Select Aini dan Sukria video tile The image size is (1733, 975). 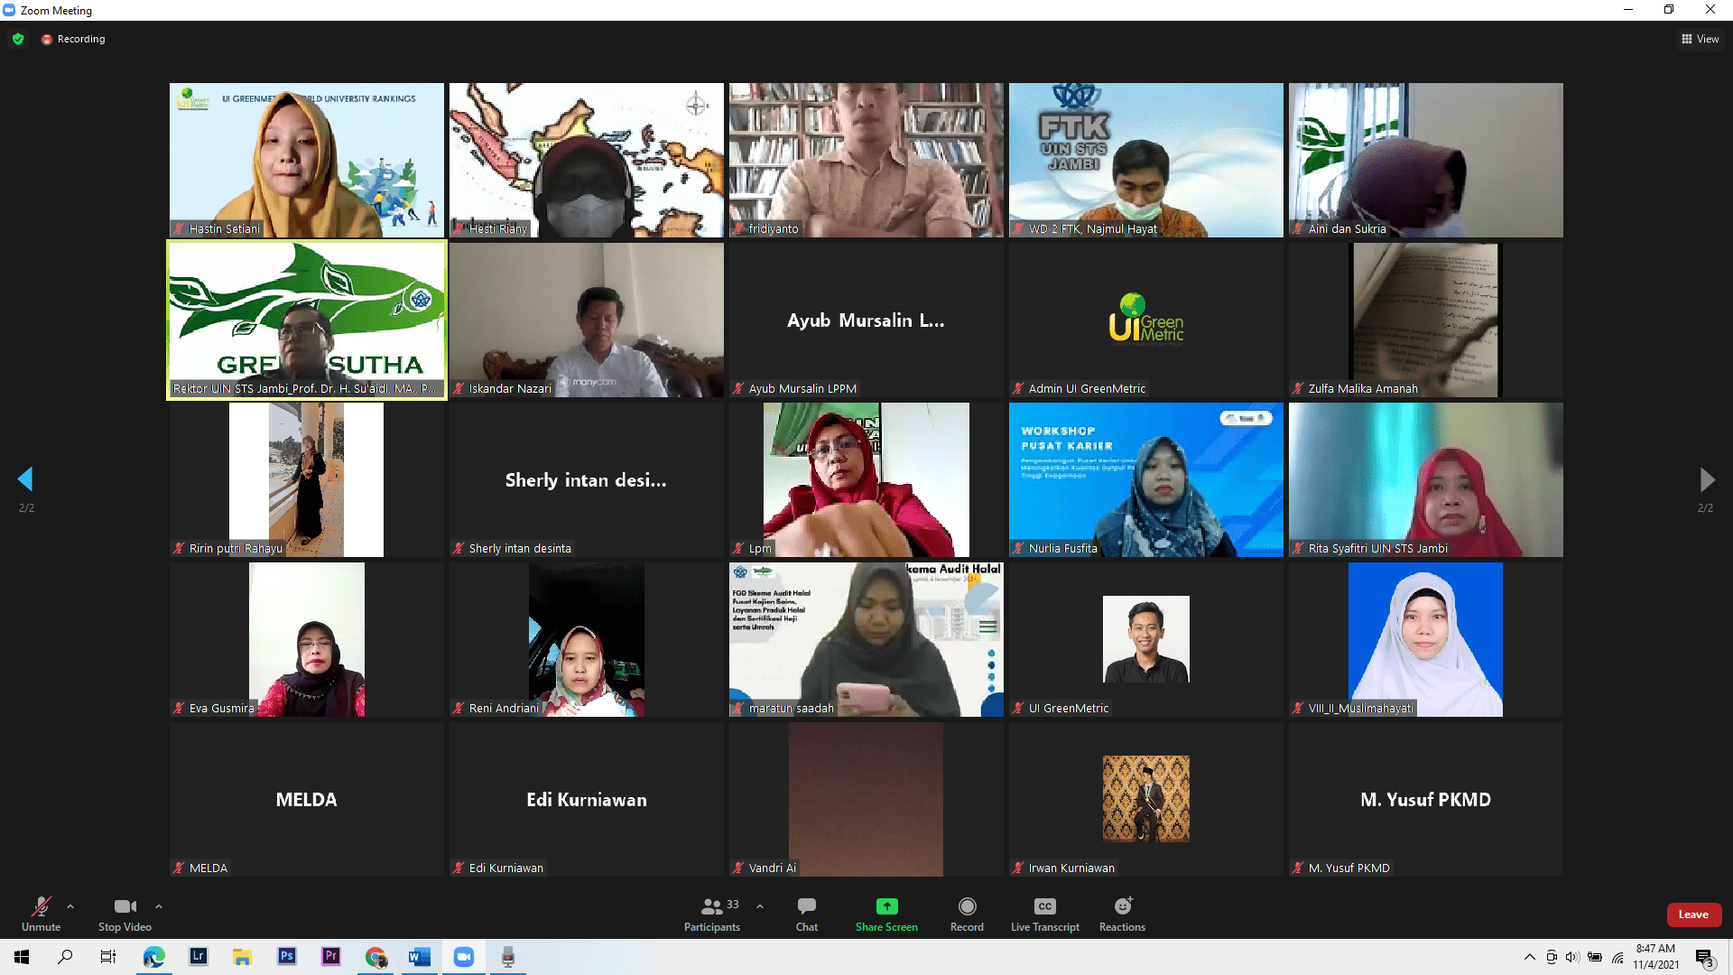[x=1426, y=161]
